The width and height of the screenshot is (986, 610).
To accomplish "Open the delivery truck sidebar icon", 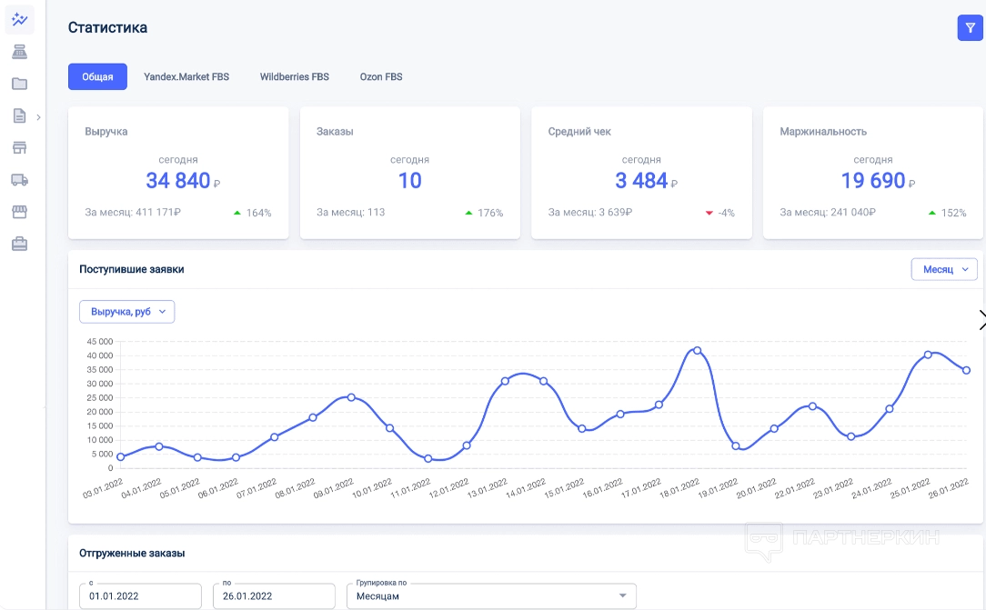I will [19, 180].
